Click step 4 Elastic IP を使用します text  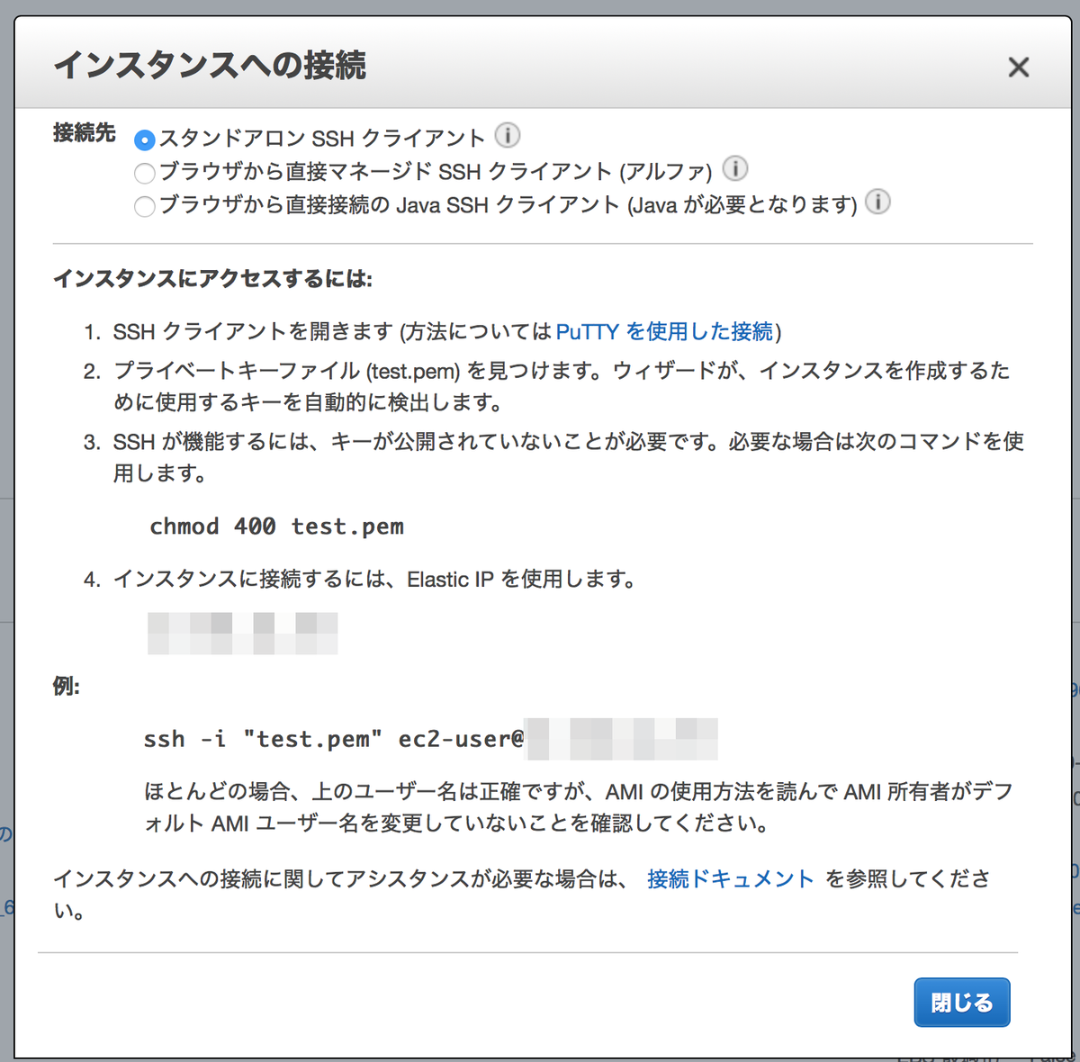coord(374,580)
